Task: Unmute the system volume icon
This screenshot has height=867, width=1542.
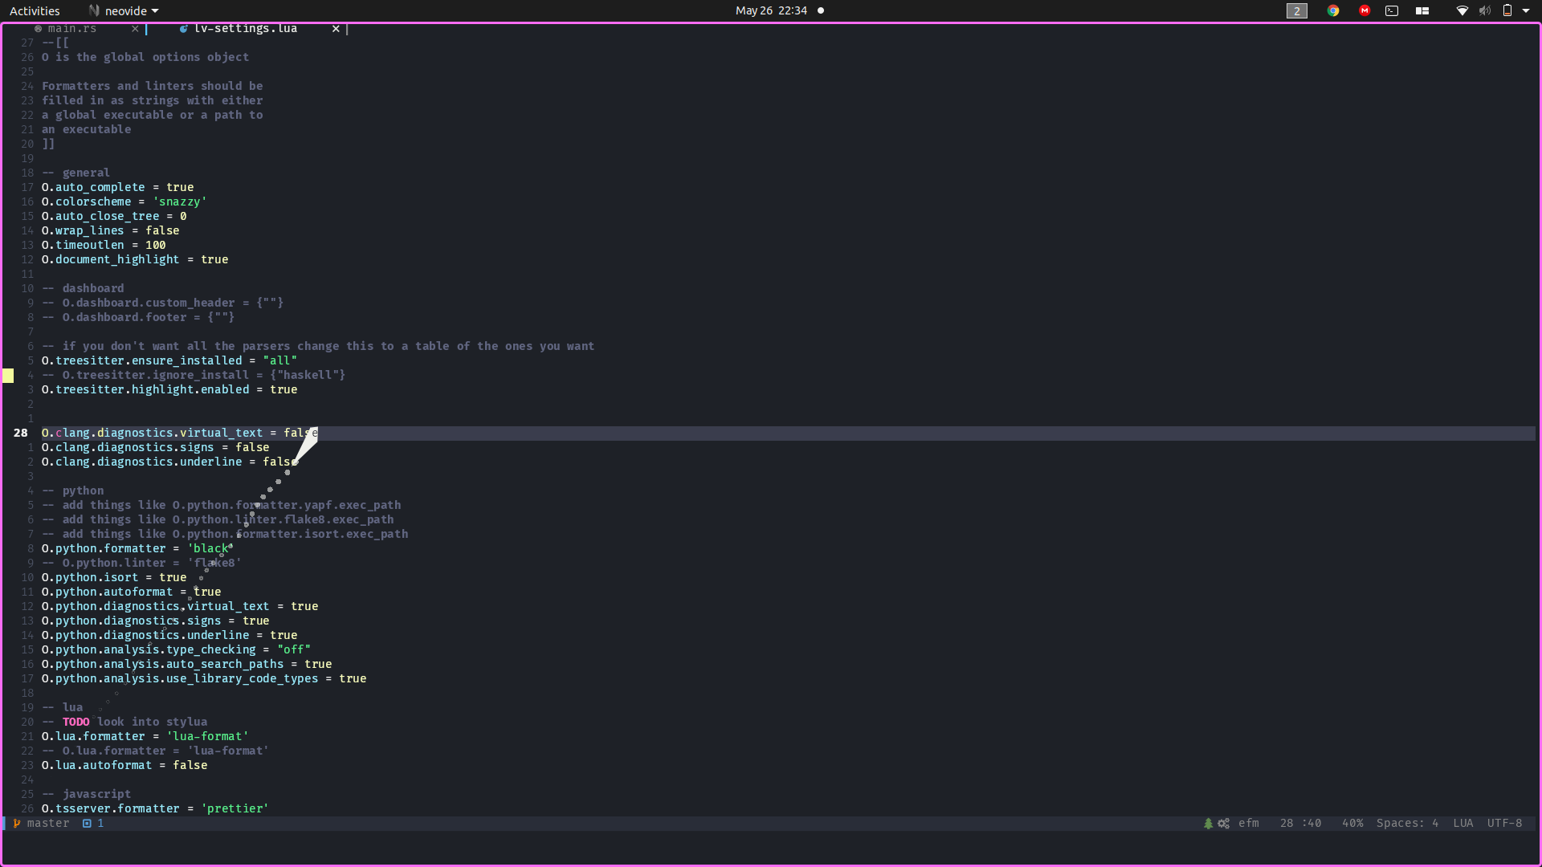Action: coord(1484,10)
